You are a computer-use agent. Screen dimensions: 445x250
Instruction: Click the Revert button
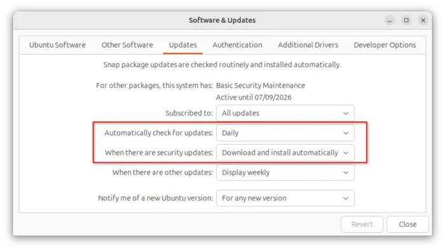[362, 224]
